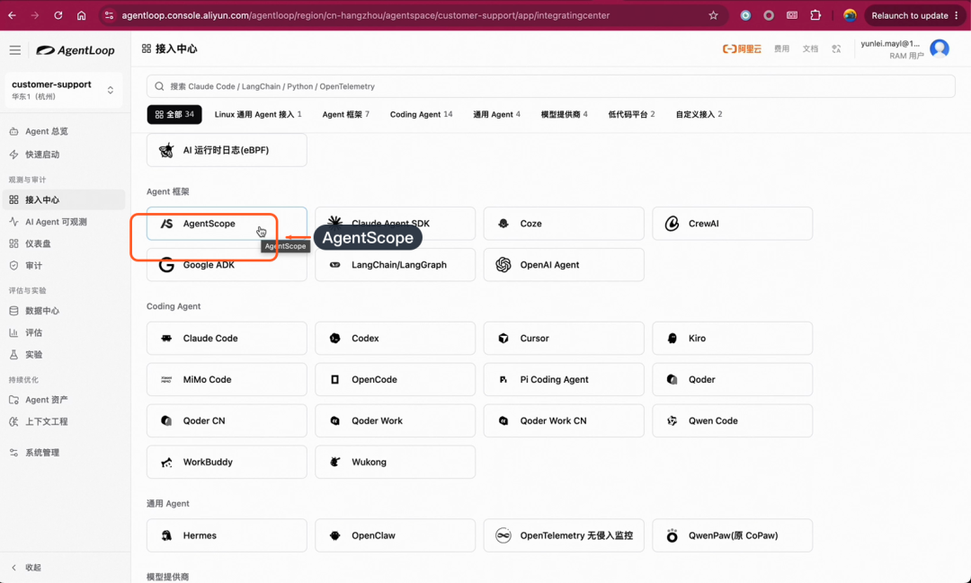
Task: Toggle the hamburger menu icon
Action: 15,50
